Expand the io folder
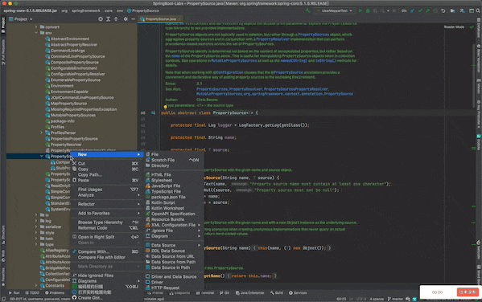The width and height of the screenshot is (482, 302). pos(36,215)
